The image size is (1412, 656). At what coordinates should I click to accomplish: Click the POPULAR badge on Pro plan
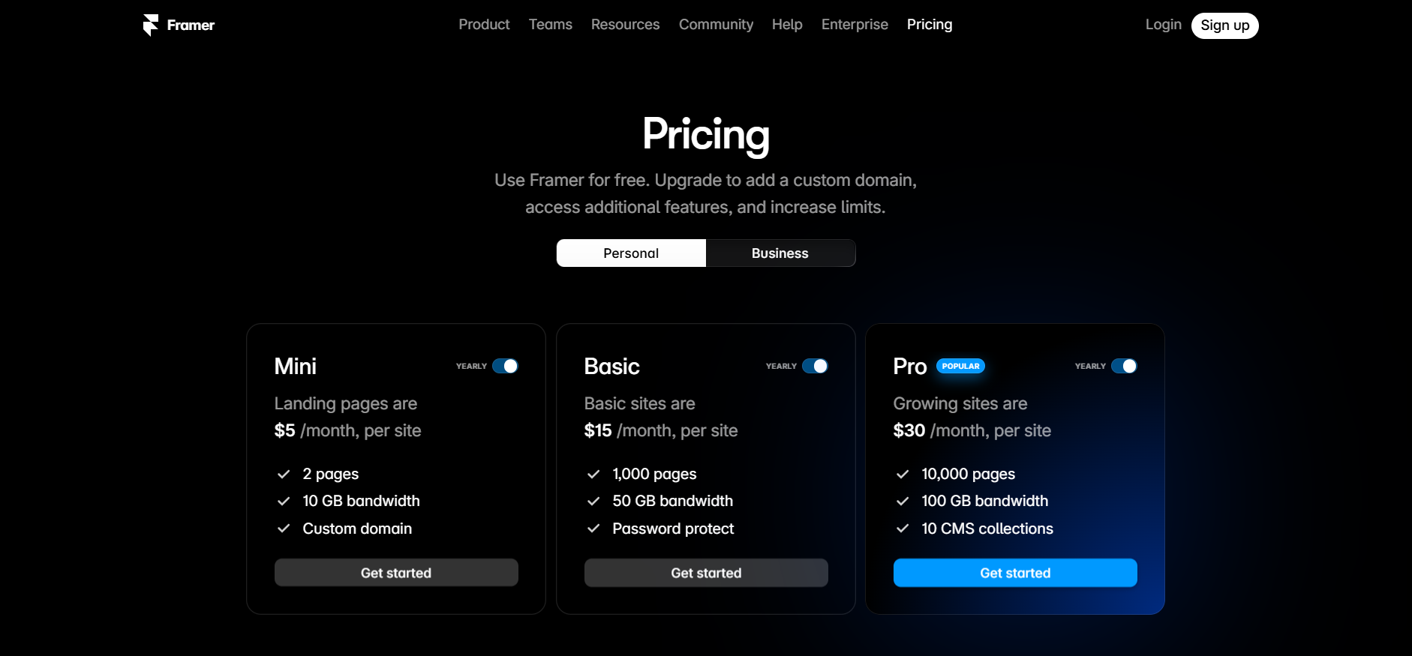960,366
